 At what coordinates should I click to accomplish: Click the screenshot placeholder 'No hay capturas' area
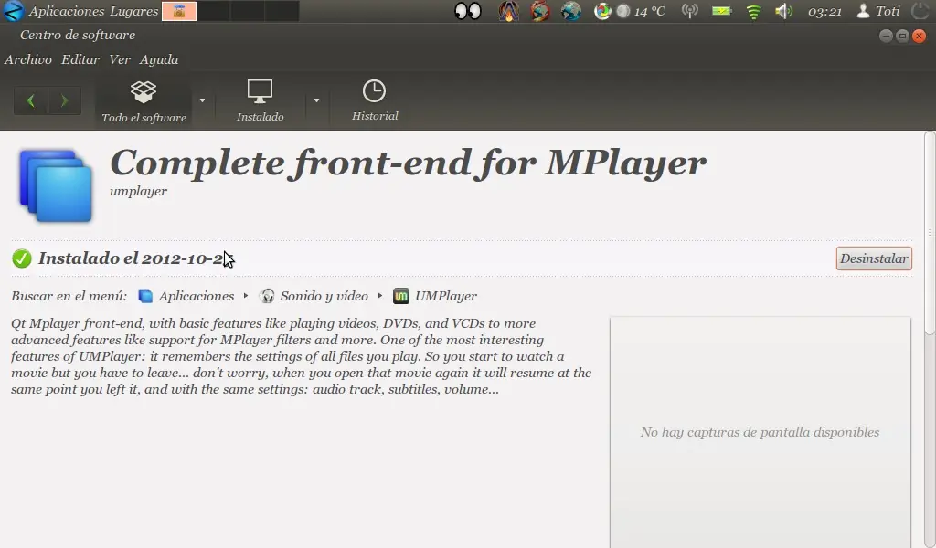pos(760,432)
